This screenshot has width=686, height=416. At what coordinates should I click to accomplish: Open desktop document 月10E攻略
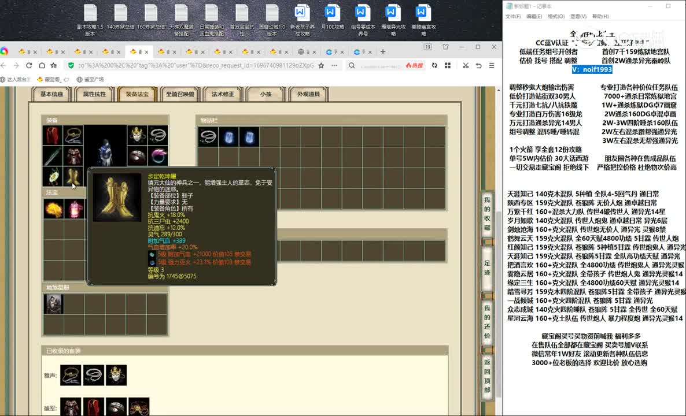[x=333, y=17]
